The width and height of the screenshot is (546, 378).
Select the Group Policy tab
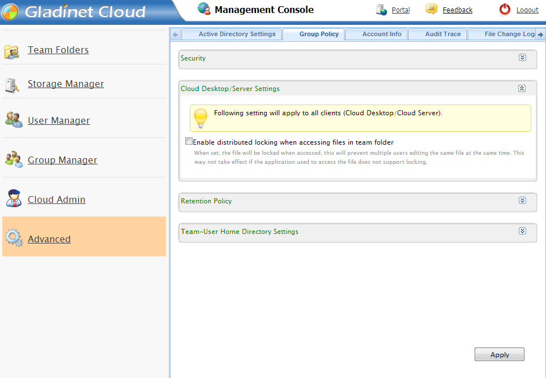(x=314, y=34)
